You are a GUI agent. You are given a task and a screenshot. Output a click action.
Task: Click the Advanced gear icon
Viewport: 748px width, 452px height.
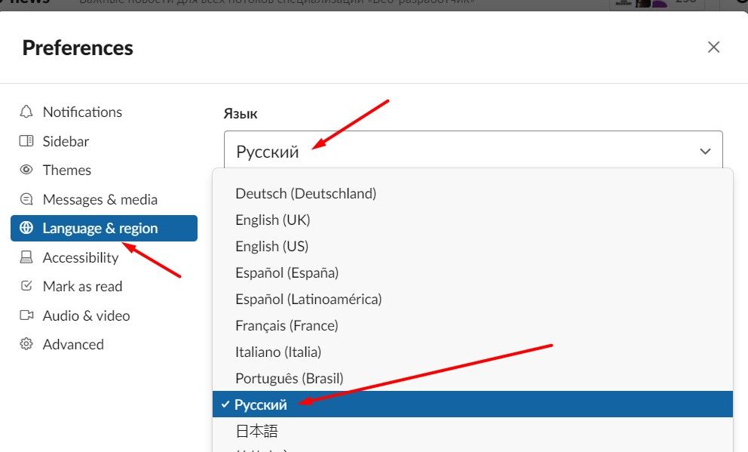[x=26, y=345]
